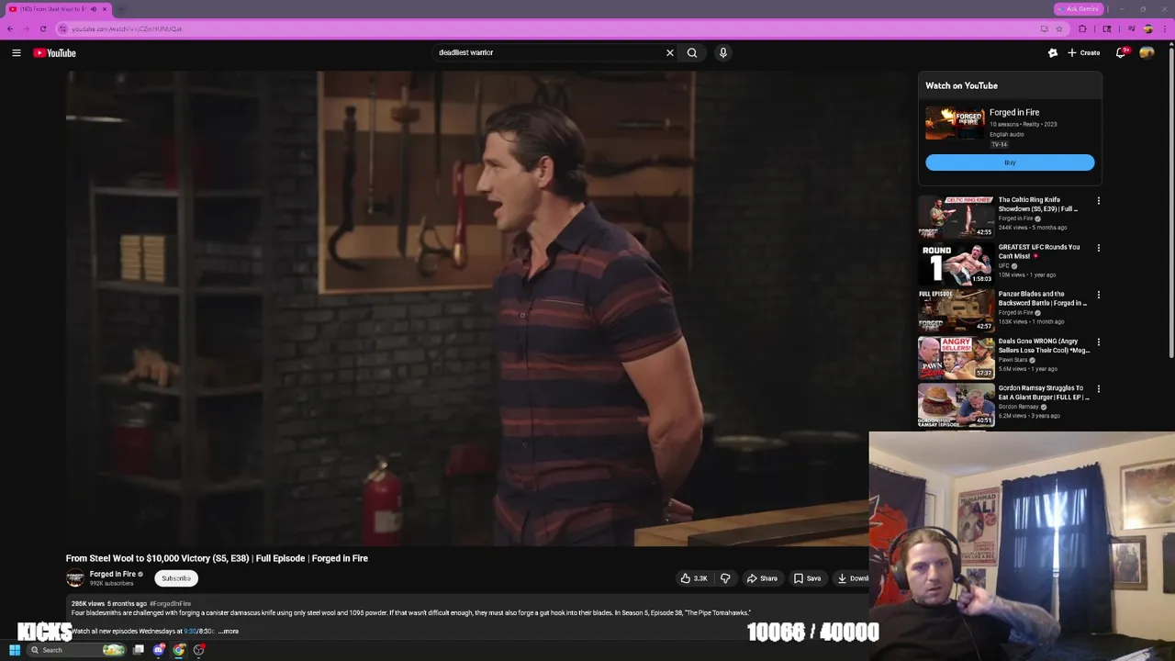Clear the search box with the X
Image resolution: width=1175 pixels, height=661 pixels.
click(x=670, y=53)
